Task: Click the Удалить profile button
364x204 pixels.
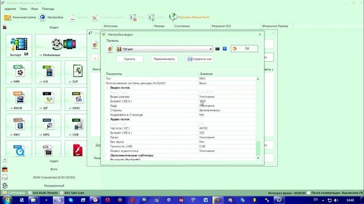Action: tap(130, 59)
